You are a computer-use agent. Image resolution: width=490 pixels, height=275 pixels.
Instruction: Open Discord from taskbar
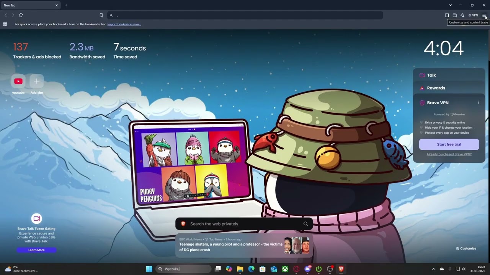point(307,269)
